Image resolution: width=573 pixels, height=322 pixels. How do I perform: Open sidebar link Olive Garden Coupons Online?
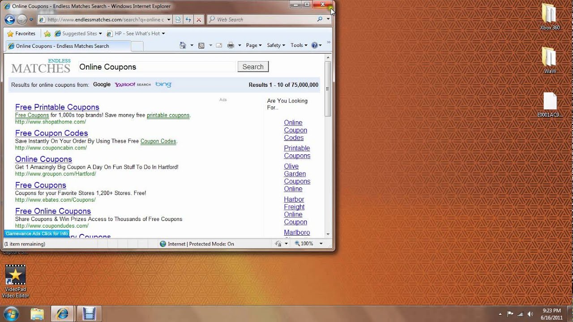297,178
